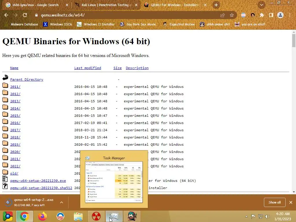Image resolution: width=296 pixels, height=222 pixels.
Task: Switch to Kali Linux tab
Action: click(106, 5)
